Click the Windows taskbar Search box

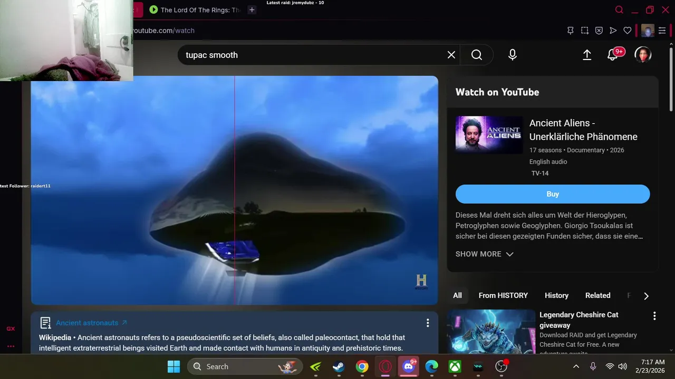245,366
